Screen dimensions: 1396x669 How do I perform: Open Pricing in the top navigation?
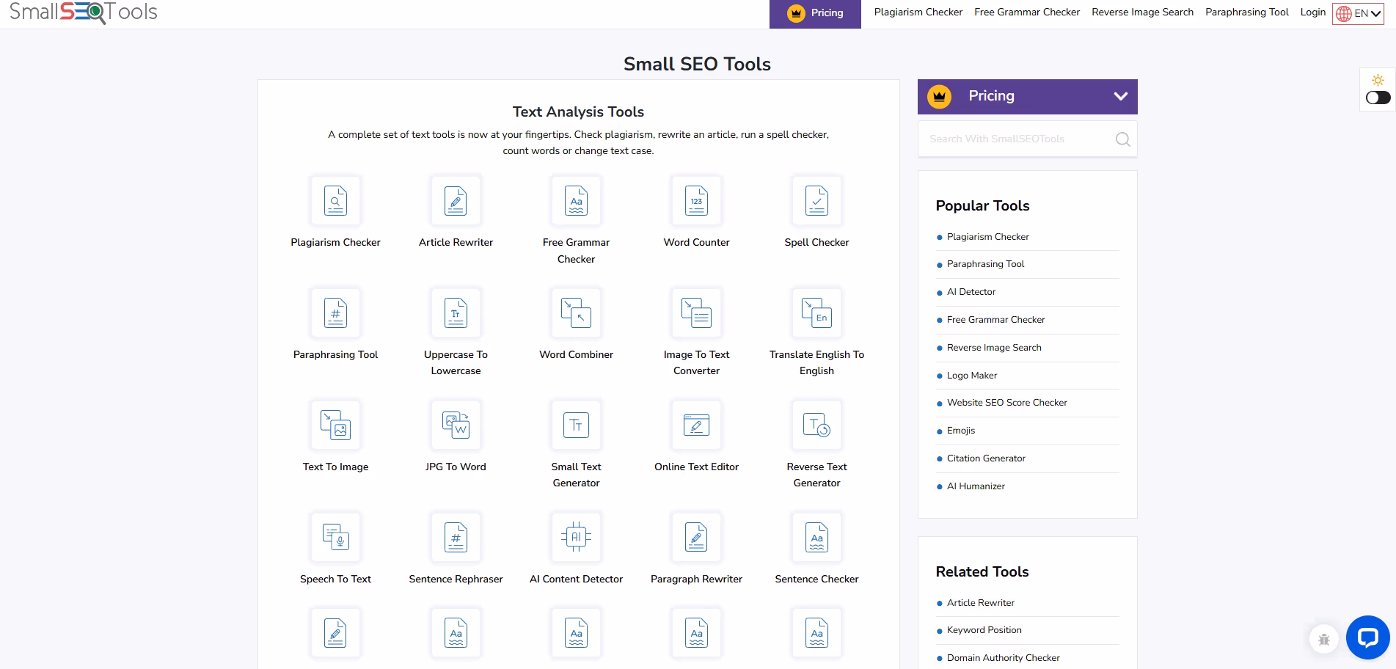(815, 13)
